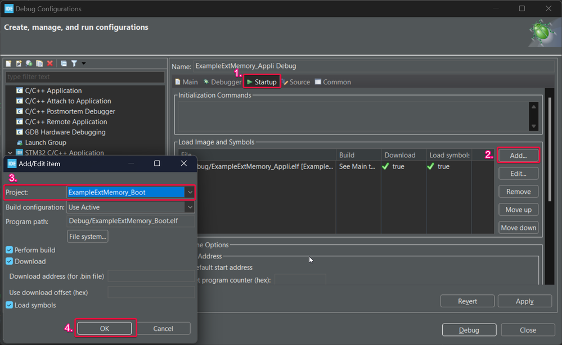Click the Revert button

[467, 301]
